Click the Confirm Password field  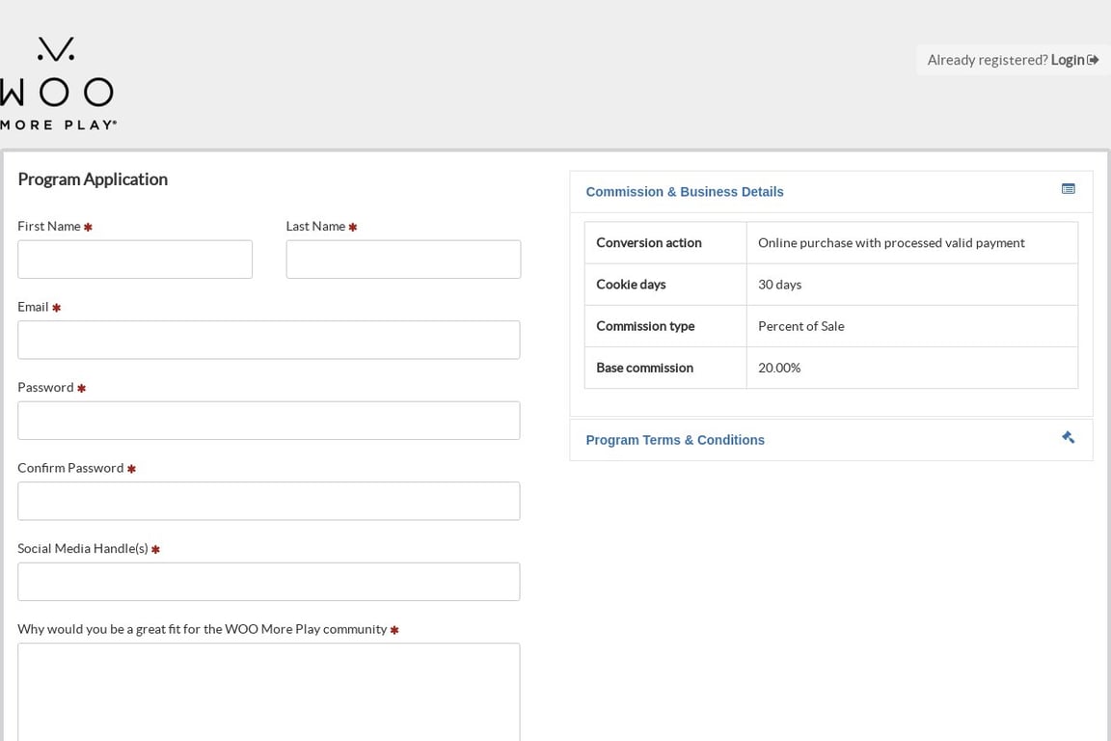pos(268,502)
